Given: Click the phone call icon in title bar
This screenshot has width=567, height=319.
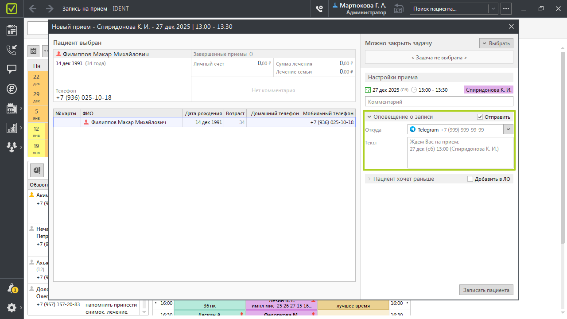Looking at the screenshot, I should (319, 9).
